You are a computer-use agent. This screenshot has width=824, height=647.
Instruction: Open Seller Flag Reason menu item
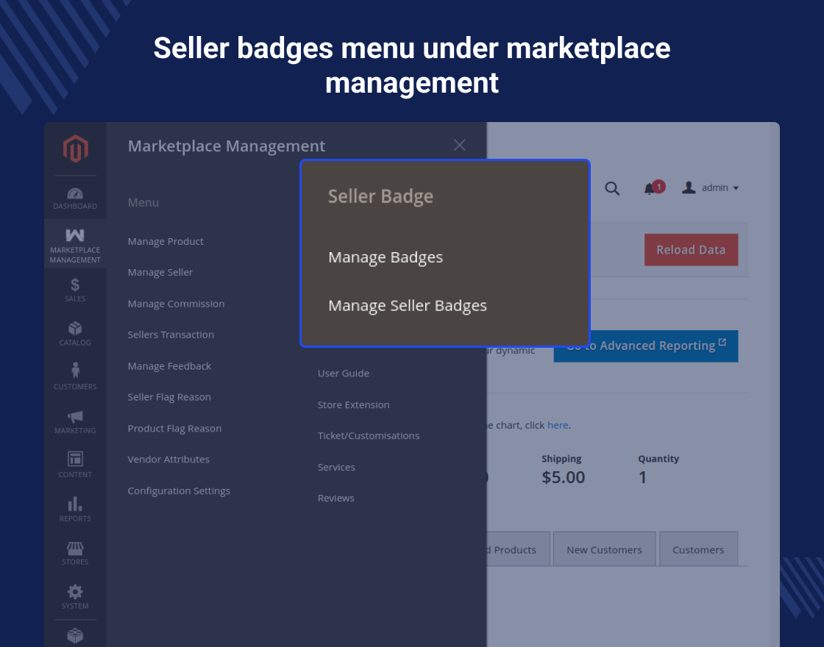169,397
